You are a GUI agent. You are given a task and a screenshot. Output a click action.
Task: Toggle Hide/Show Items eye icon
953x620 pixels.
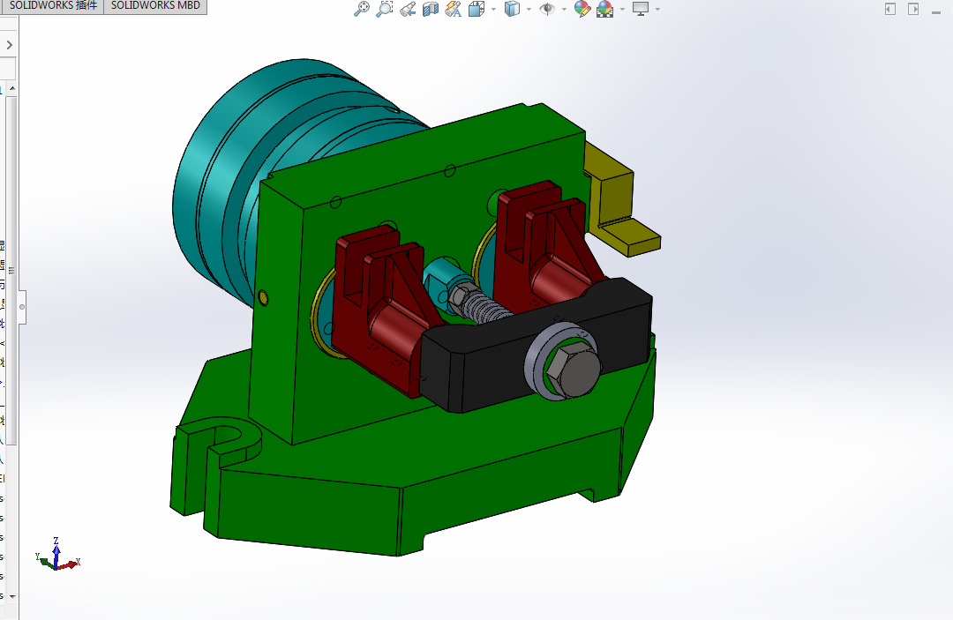547,9
